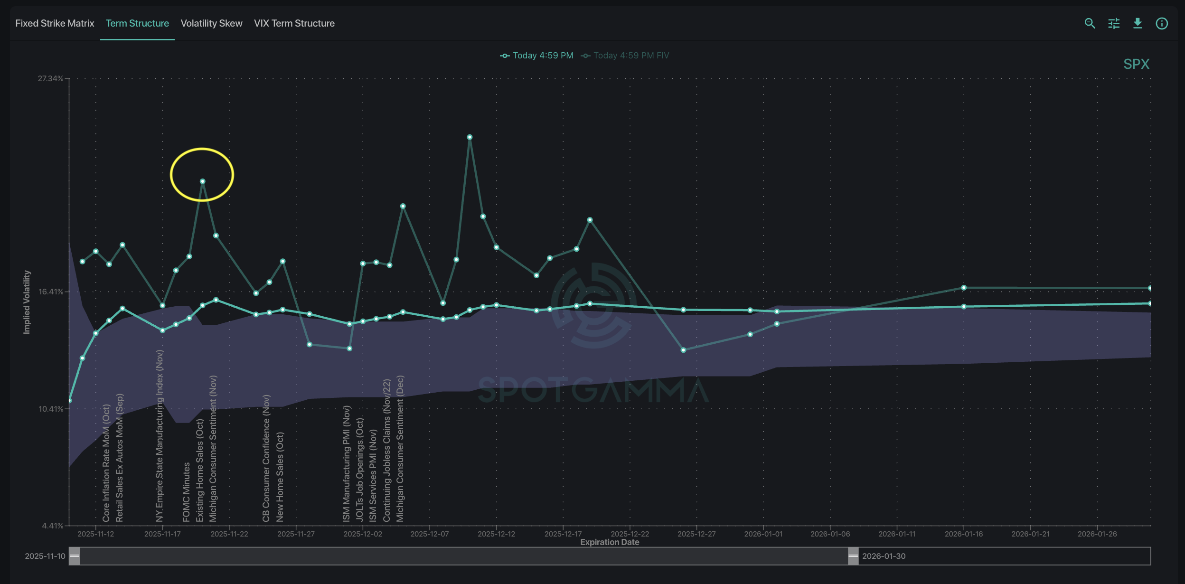Image resolution: width=1185 pixels, height=584 pixels.
Task: Toggle the Today 4:59 PM legend series
Action: [x=536, y=56]
